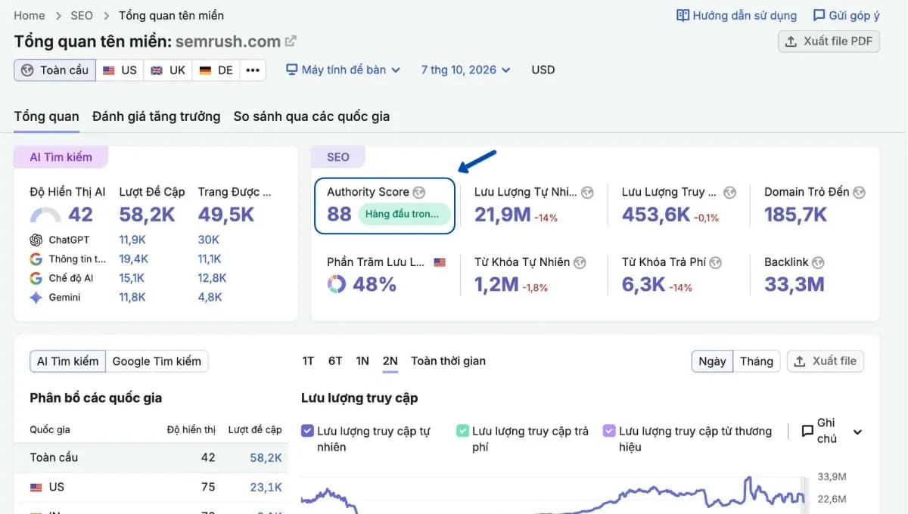
Task: Click the 453,6K paid traffic value
Action: pyautogui.click(x=656, y=215)
